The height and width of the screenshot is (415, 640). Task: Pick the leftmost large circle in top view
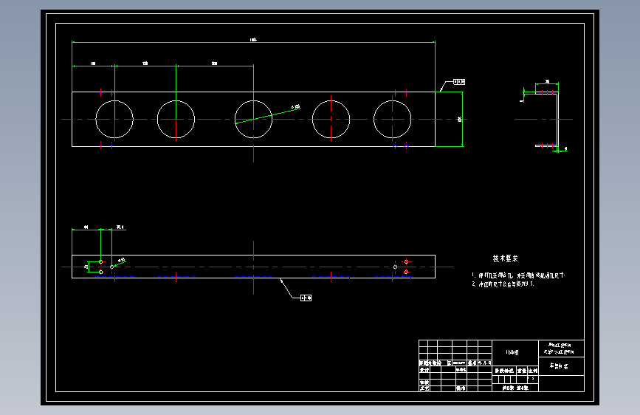coord(114,120)
